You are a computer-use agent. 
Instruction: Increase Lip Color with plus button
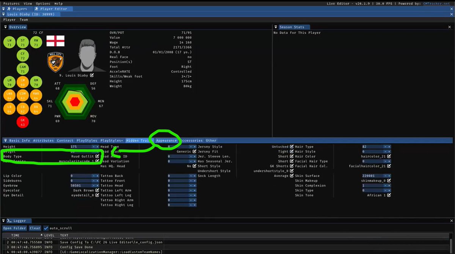(x=97, y=176)
